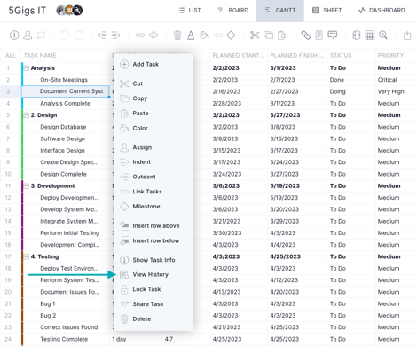Click the link tasks chain icon in toolbar
Viewport: 417px width, 346px height.
[140, 35]
